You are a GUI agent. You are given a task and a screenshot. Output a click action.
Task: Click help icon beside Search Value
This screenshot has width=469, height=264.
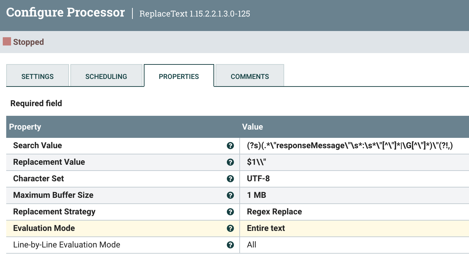(x=230, y=146)
